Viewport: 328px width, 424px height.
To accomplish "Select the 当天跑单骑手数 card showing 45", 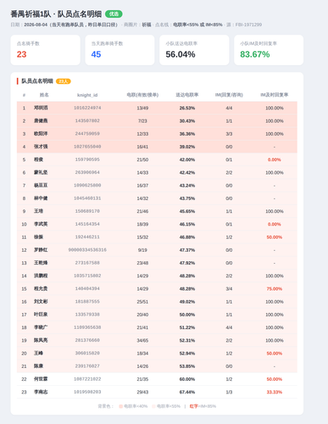I will (x=120, y=50).
